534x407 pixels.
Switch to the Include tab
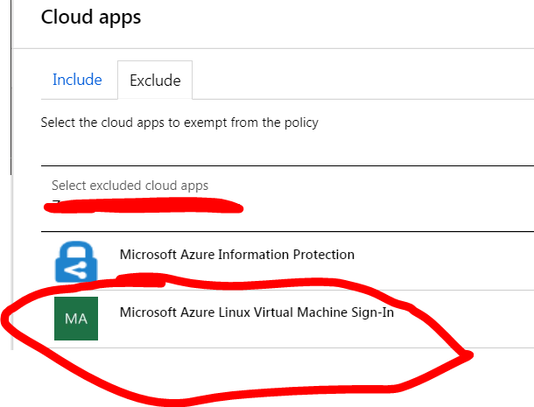pos(77,80)
